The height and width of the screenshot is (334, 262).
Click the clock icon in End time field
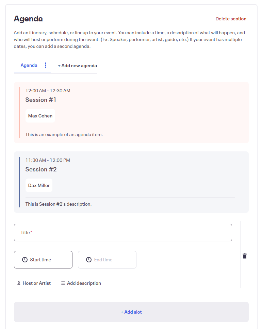point(88,259)
